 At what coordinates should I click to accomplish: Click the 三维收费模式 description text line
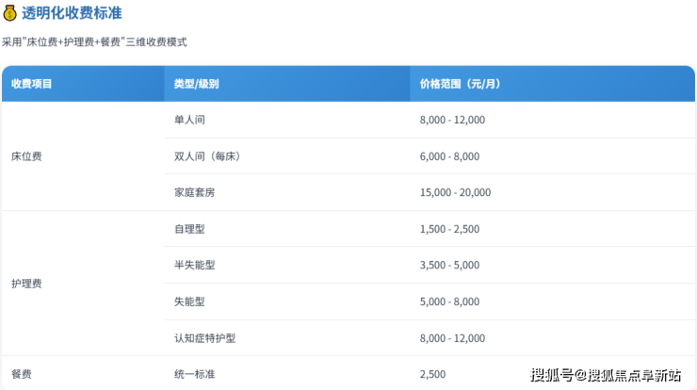pyautogui.click(x=94, y=42)
